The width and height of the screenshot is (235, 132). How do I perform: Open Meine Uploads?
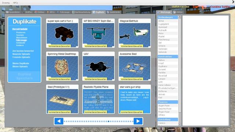coord(20,66)
